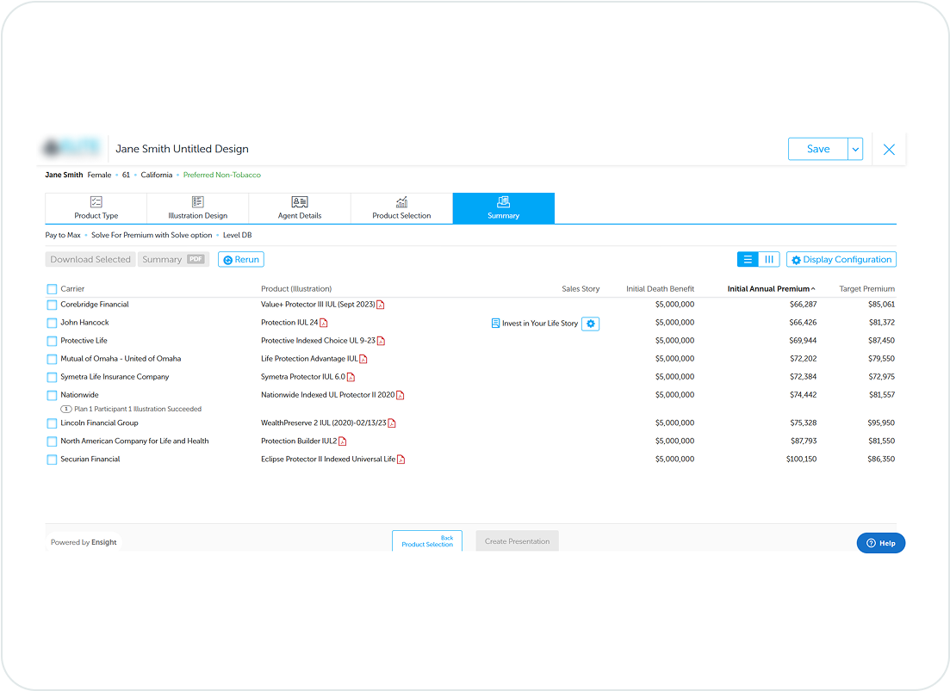The height and width of the screenshot is (691, 950).
Task: Click the Value+ Protector III IUL product name
Action: (x=318, y=305)
